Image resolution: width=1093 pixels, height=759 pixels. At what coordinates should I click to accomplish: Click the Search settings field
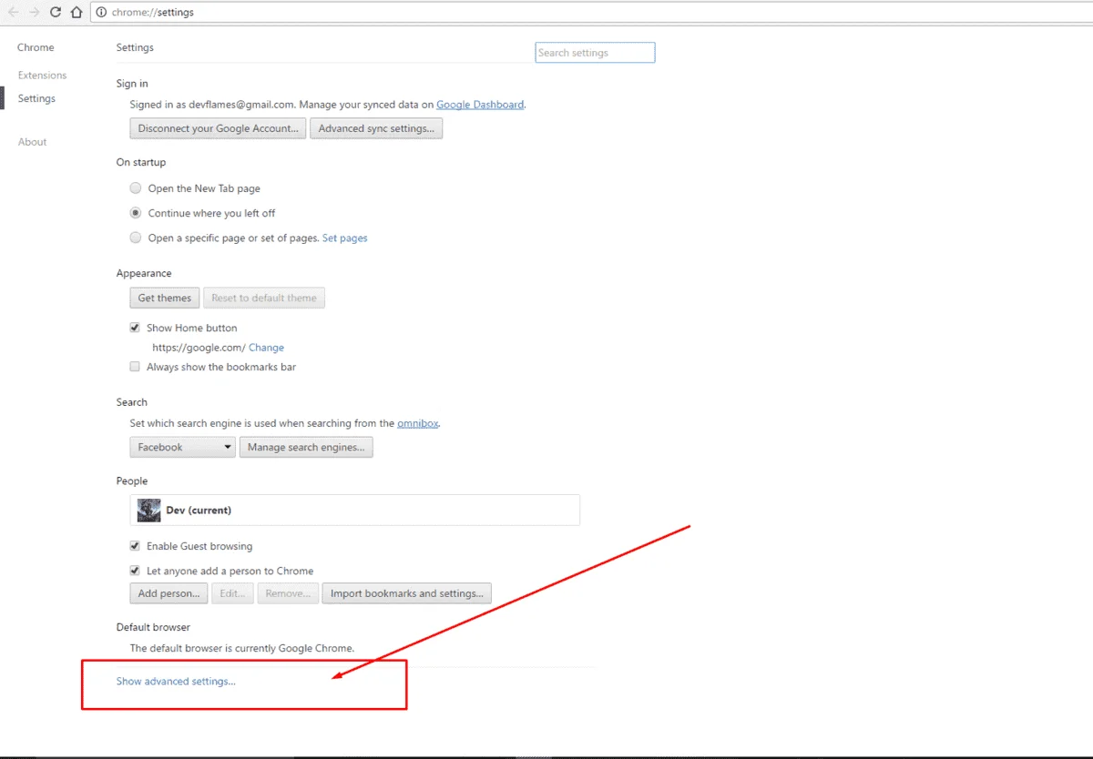(x=595, y=53)
